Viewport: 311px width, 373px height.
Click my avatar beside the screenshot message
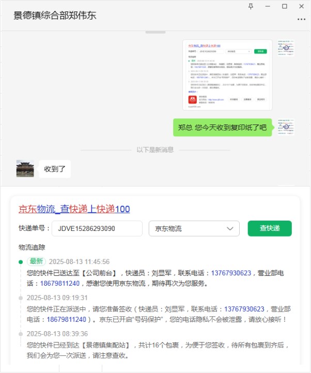tap(286, 48)
